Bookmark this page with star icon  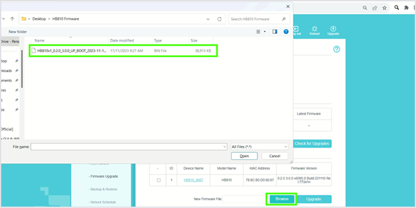384,8
